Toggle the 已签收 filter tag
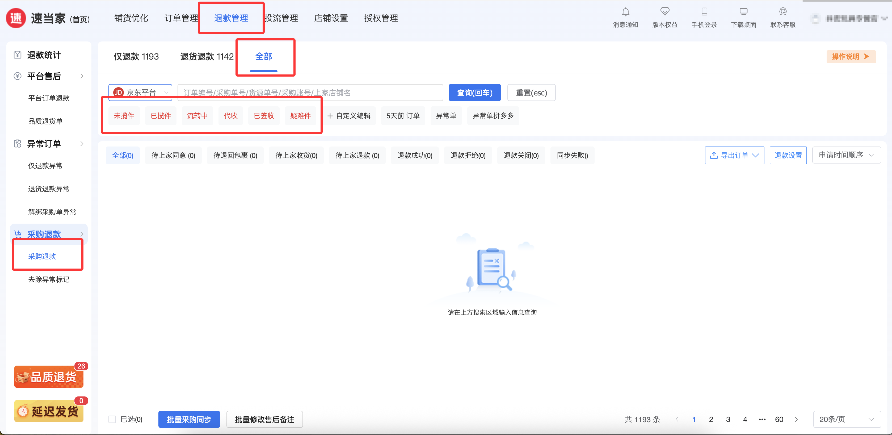Screen dimensions: 892x435 point(264,116)
